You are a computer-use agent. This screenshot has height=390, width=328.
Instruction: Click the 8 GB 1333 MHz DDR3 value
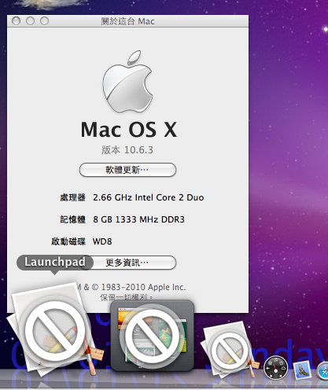coord(138,219)
